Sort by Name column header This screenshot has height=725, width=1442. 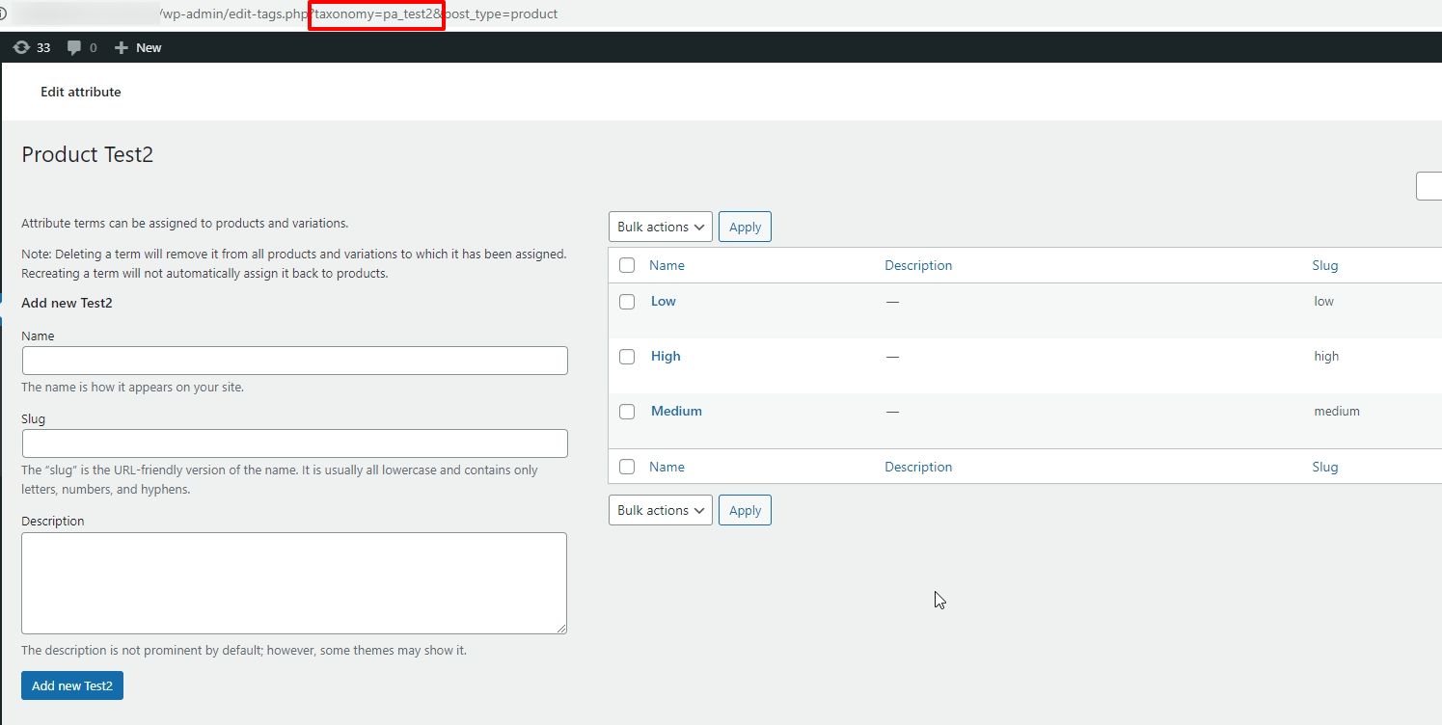pyautogui.click(x=667, y=265)
